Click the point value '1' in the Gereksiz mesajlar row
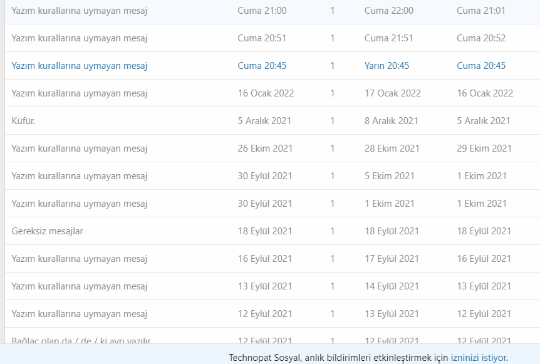 tap(333, 231)
